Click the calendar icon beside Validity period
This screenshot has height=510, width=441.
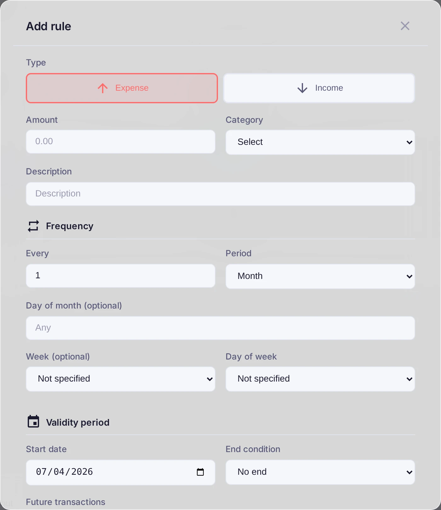click(x=33, y=422)
